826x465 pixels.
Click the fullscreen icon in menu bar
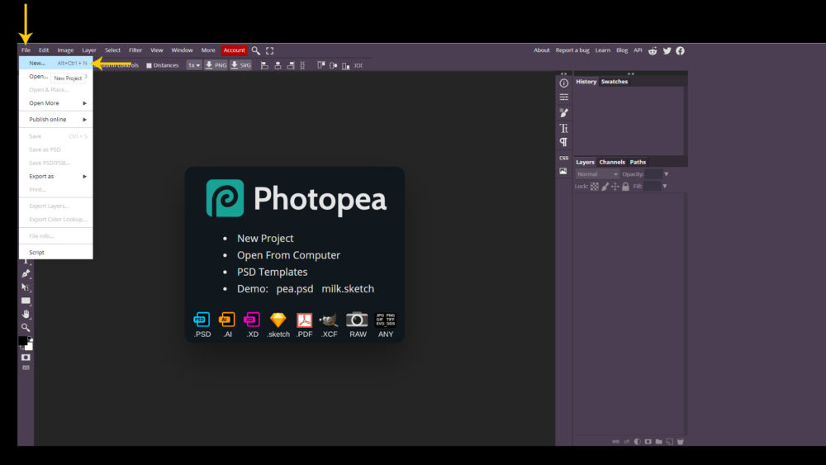point(269,50)
